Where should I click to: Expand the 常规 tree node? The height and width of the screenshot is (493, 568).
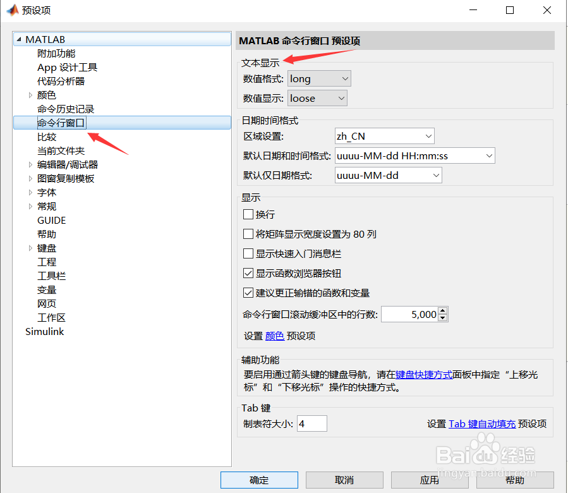[x=30, y=206]
